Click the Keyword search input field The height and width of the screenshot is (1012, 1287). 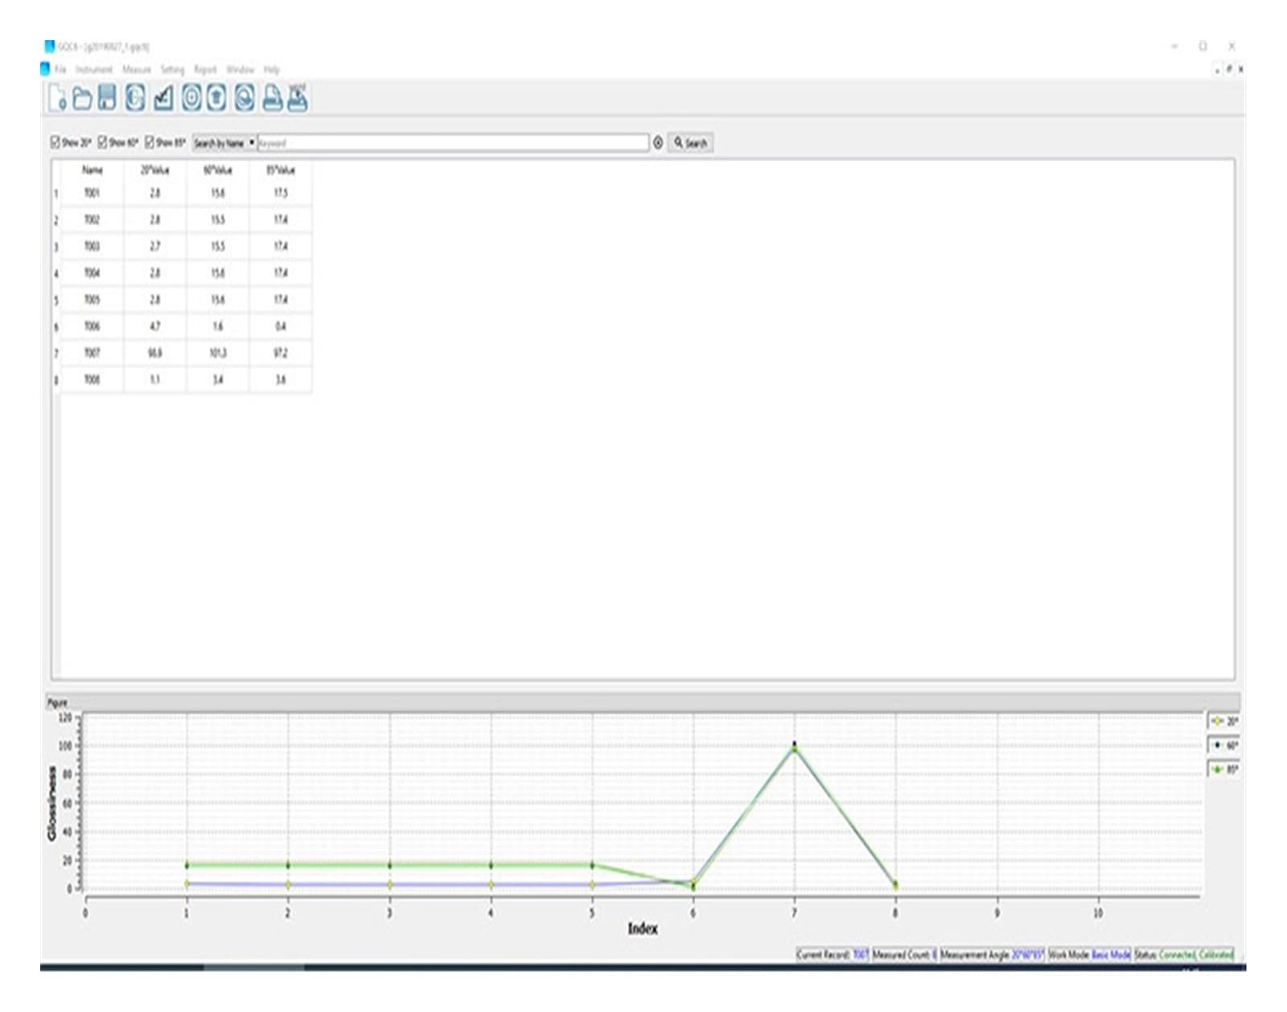[453, 143]
